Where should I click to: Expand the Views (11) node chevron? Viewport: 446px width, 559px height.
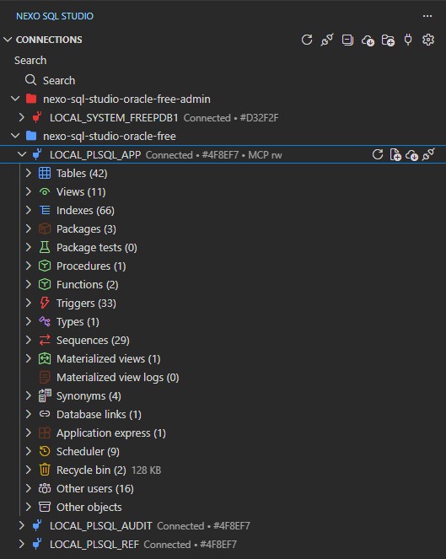click(x=29, y=191)
